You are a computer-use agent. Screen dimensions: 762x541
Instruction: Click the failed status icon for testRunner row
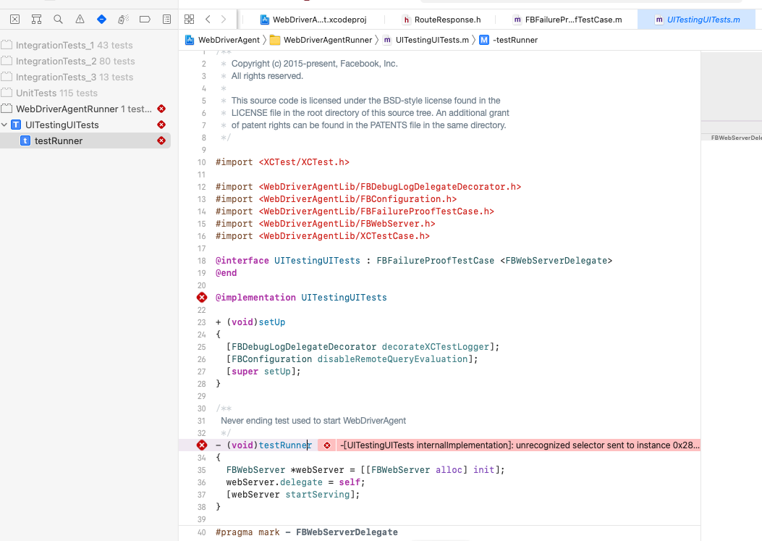[161, 141]
